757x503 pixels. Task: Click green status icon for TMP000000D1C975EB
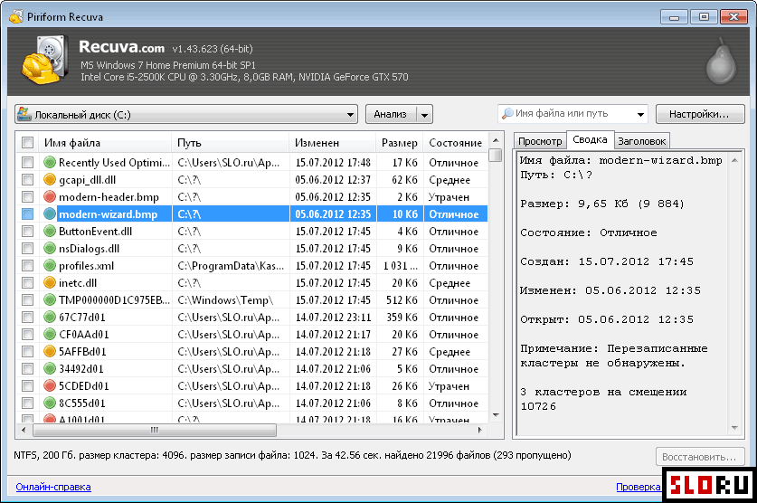(50, 299)
